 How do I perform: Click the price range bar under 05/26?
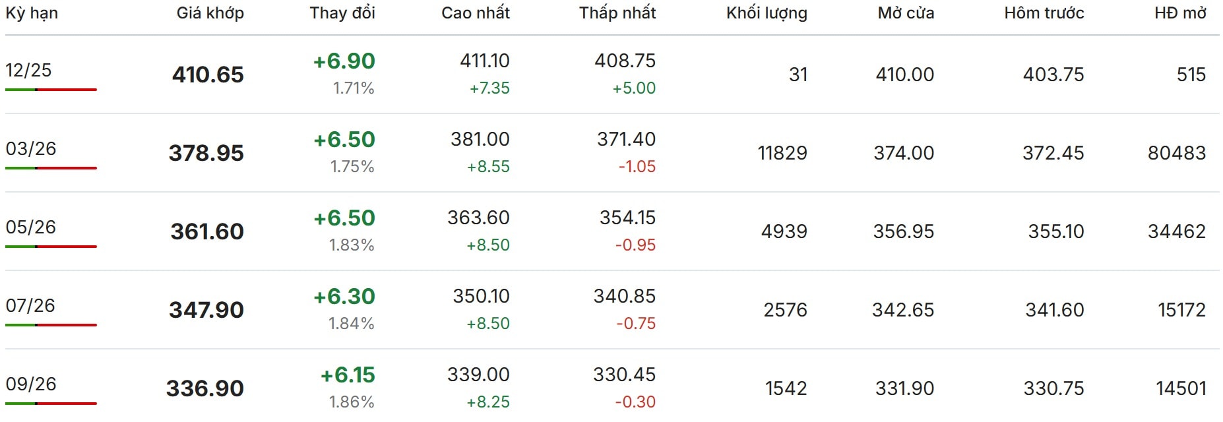pos(51,247)
